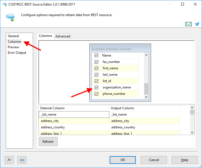This screenshot has height=168, width=202.
Task: Toggle the Name select-all checkbox
Action: click(96, 55)
